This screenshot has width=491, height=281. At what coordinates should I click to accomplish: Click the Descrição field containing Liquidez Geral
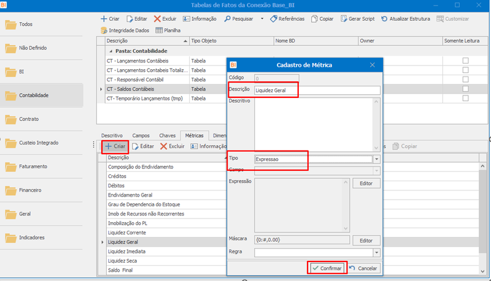point(317,90)
